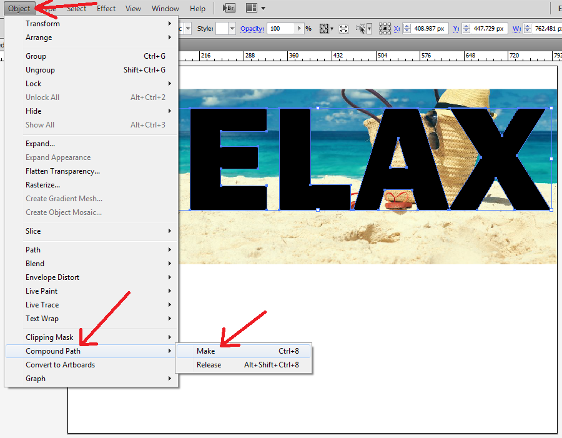Click the Y value stepper arrows
The image size is (562, 438).
466,28
